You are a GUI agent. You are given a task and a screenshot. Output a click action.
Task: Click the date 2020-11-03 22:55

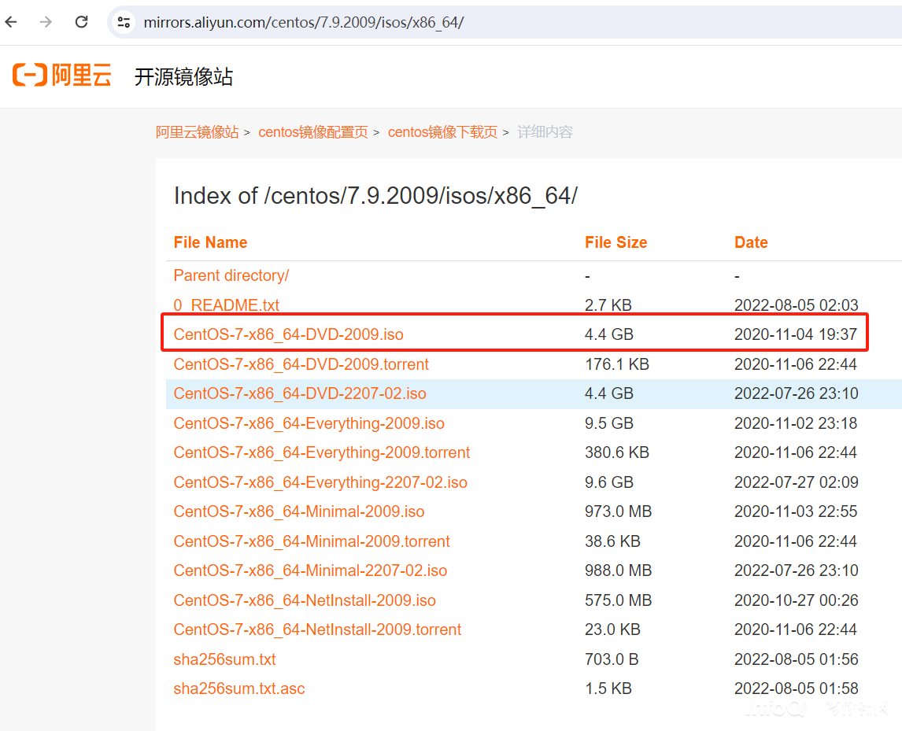click(796, 511)
